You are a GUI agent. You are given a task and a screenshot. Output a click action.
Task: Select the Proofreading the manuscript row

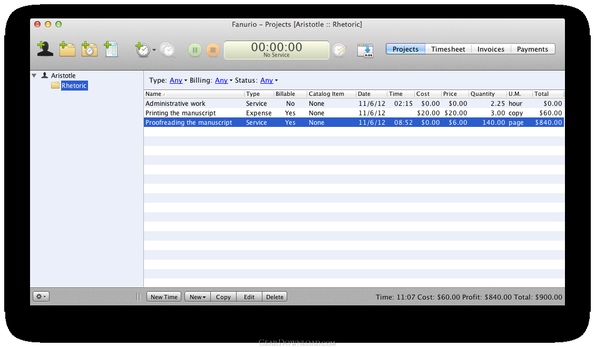tap(354, 123)
